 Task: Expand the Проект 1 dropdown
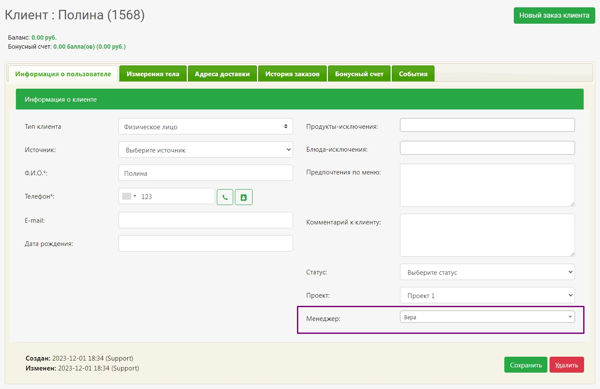click(x=487, y=296)
